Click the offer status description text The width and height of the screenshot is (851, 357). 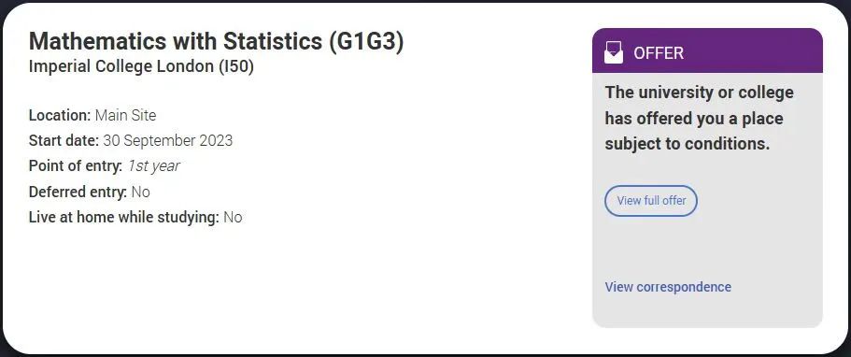(700, 118)
